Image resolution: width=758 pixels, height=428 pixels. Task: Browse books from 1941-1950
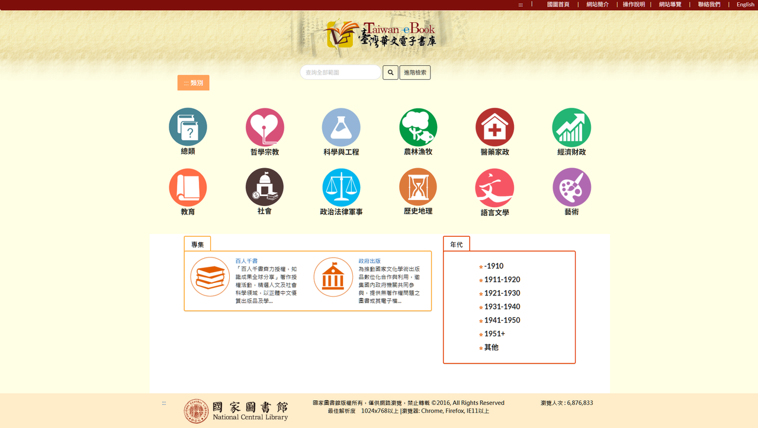[502, 321]
